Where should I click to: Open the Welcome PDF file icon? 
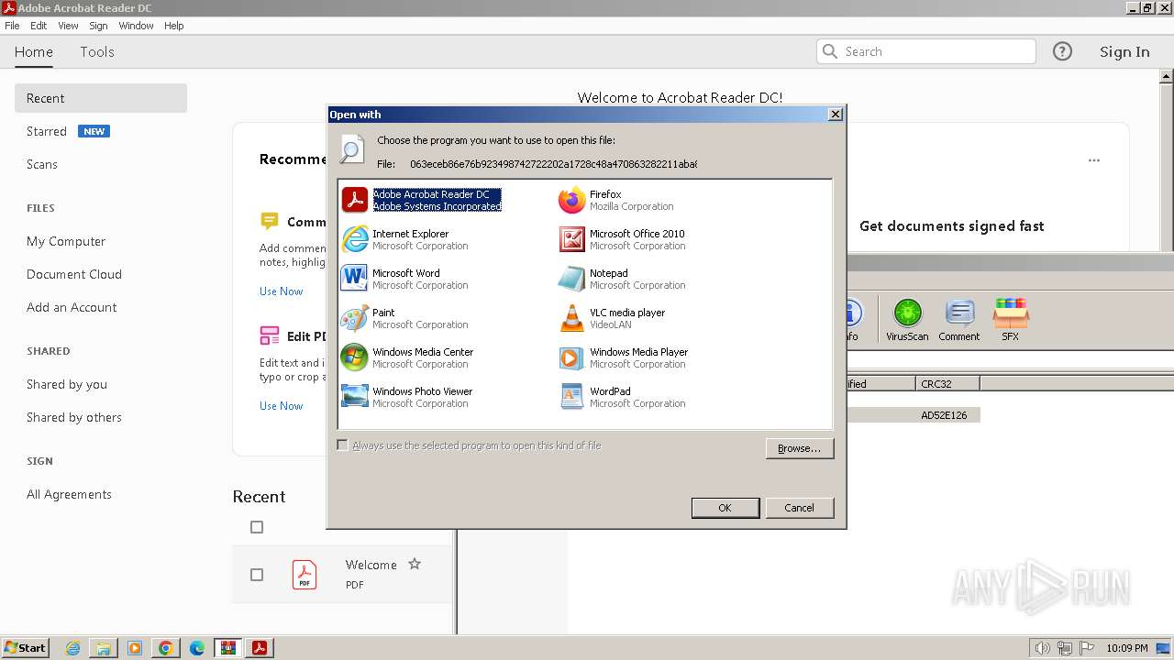click(305, 574)
